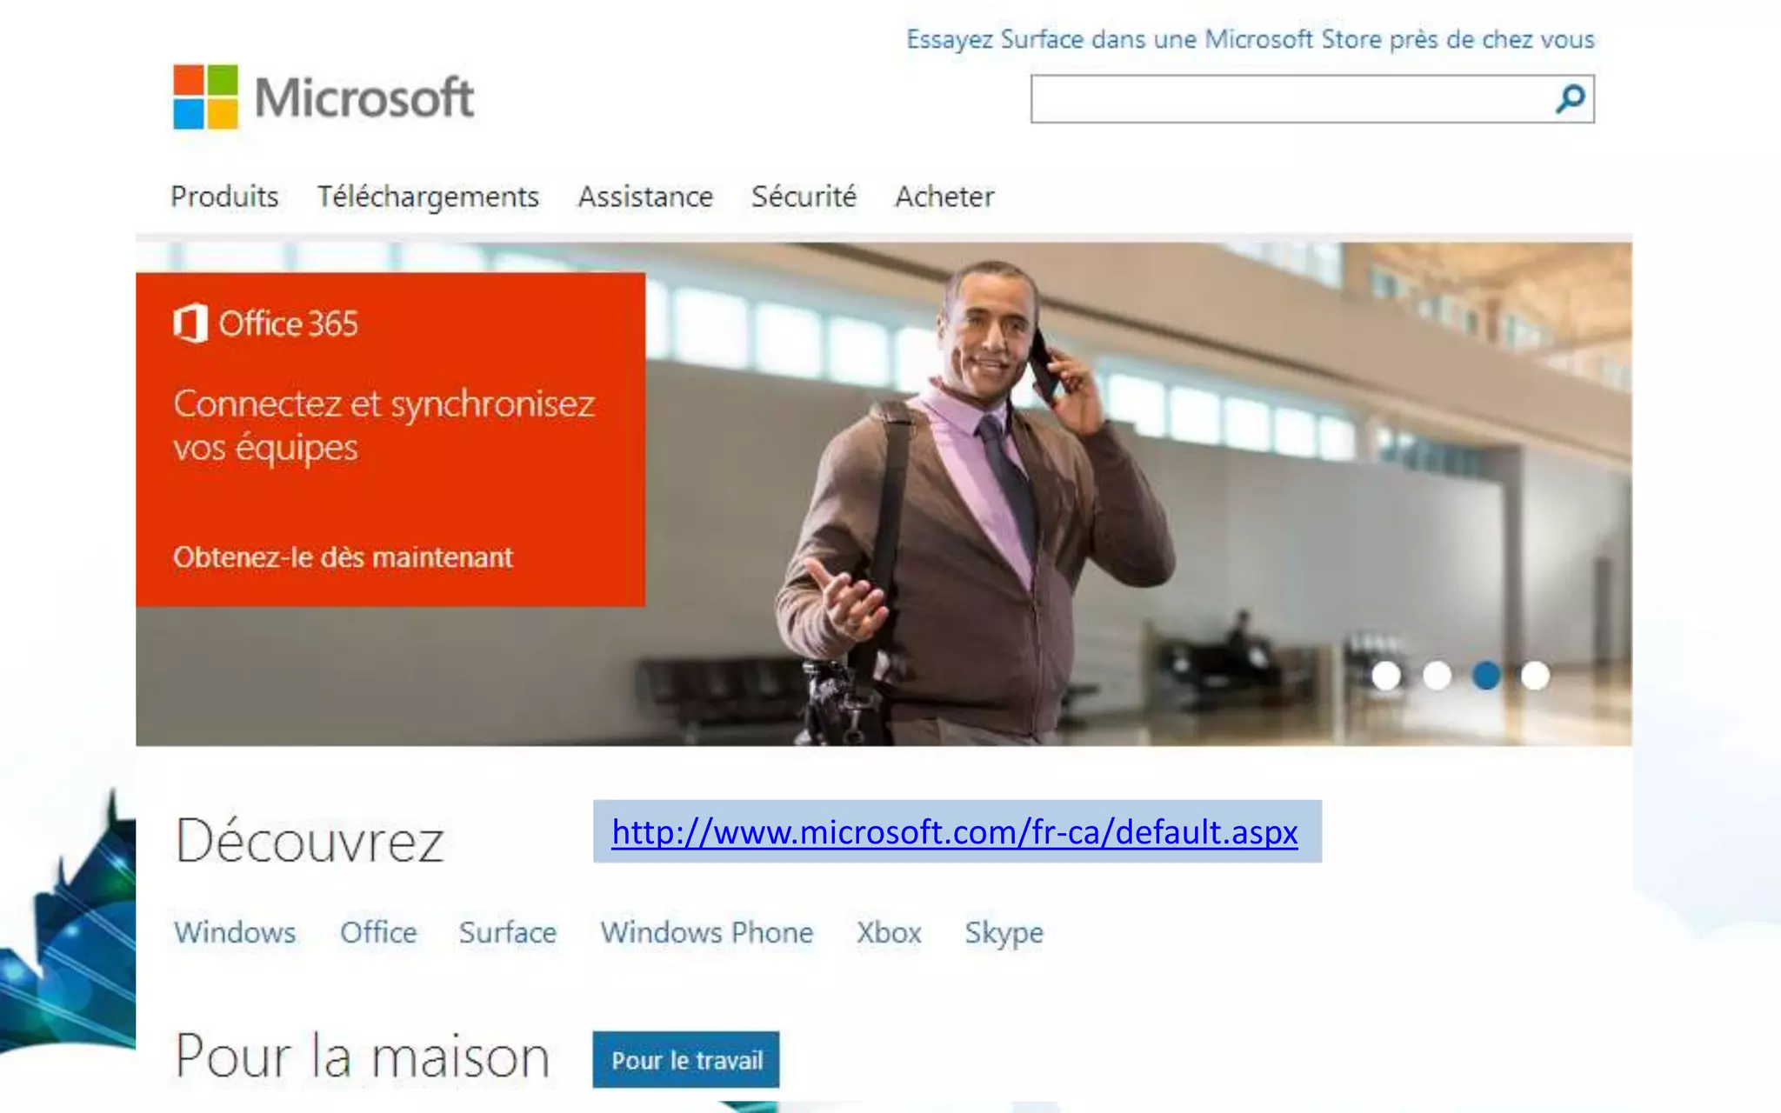Open the Produits menu
Viewport: 1781px width, 1113px height.
224,197
